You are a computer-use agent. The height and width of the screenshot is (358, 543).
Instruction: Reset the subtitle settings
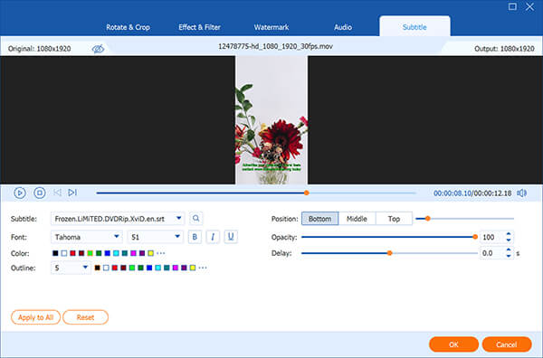(85, 317)
